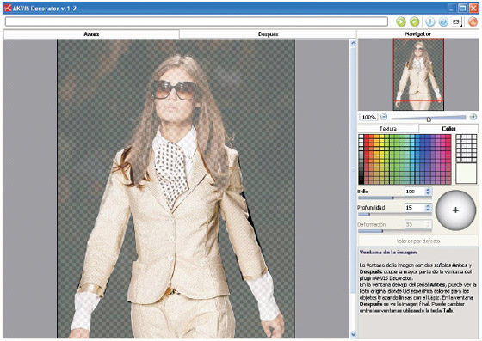Close the AKVIS Decorator window

[x=473, y=9]
